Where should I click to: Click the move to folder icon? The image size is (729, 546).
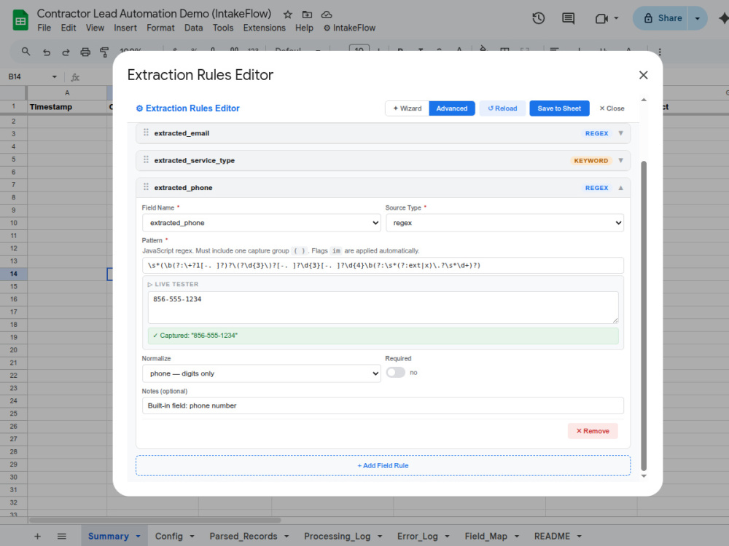[308, 15]
